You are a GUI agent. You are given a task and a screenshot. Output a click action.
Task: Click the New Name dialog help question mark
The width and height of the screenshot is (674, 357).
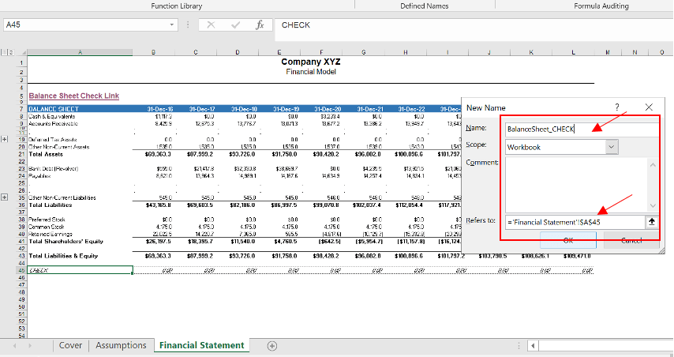pos(617,107)
